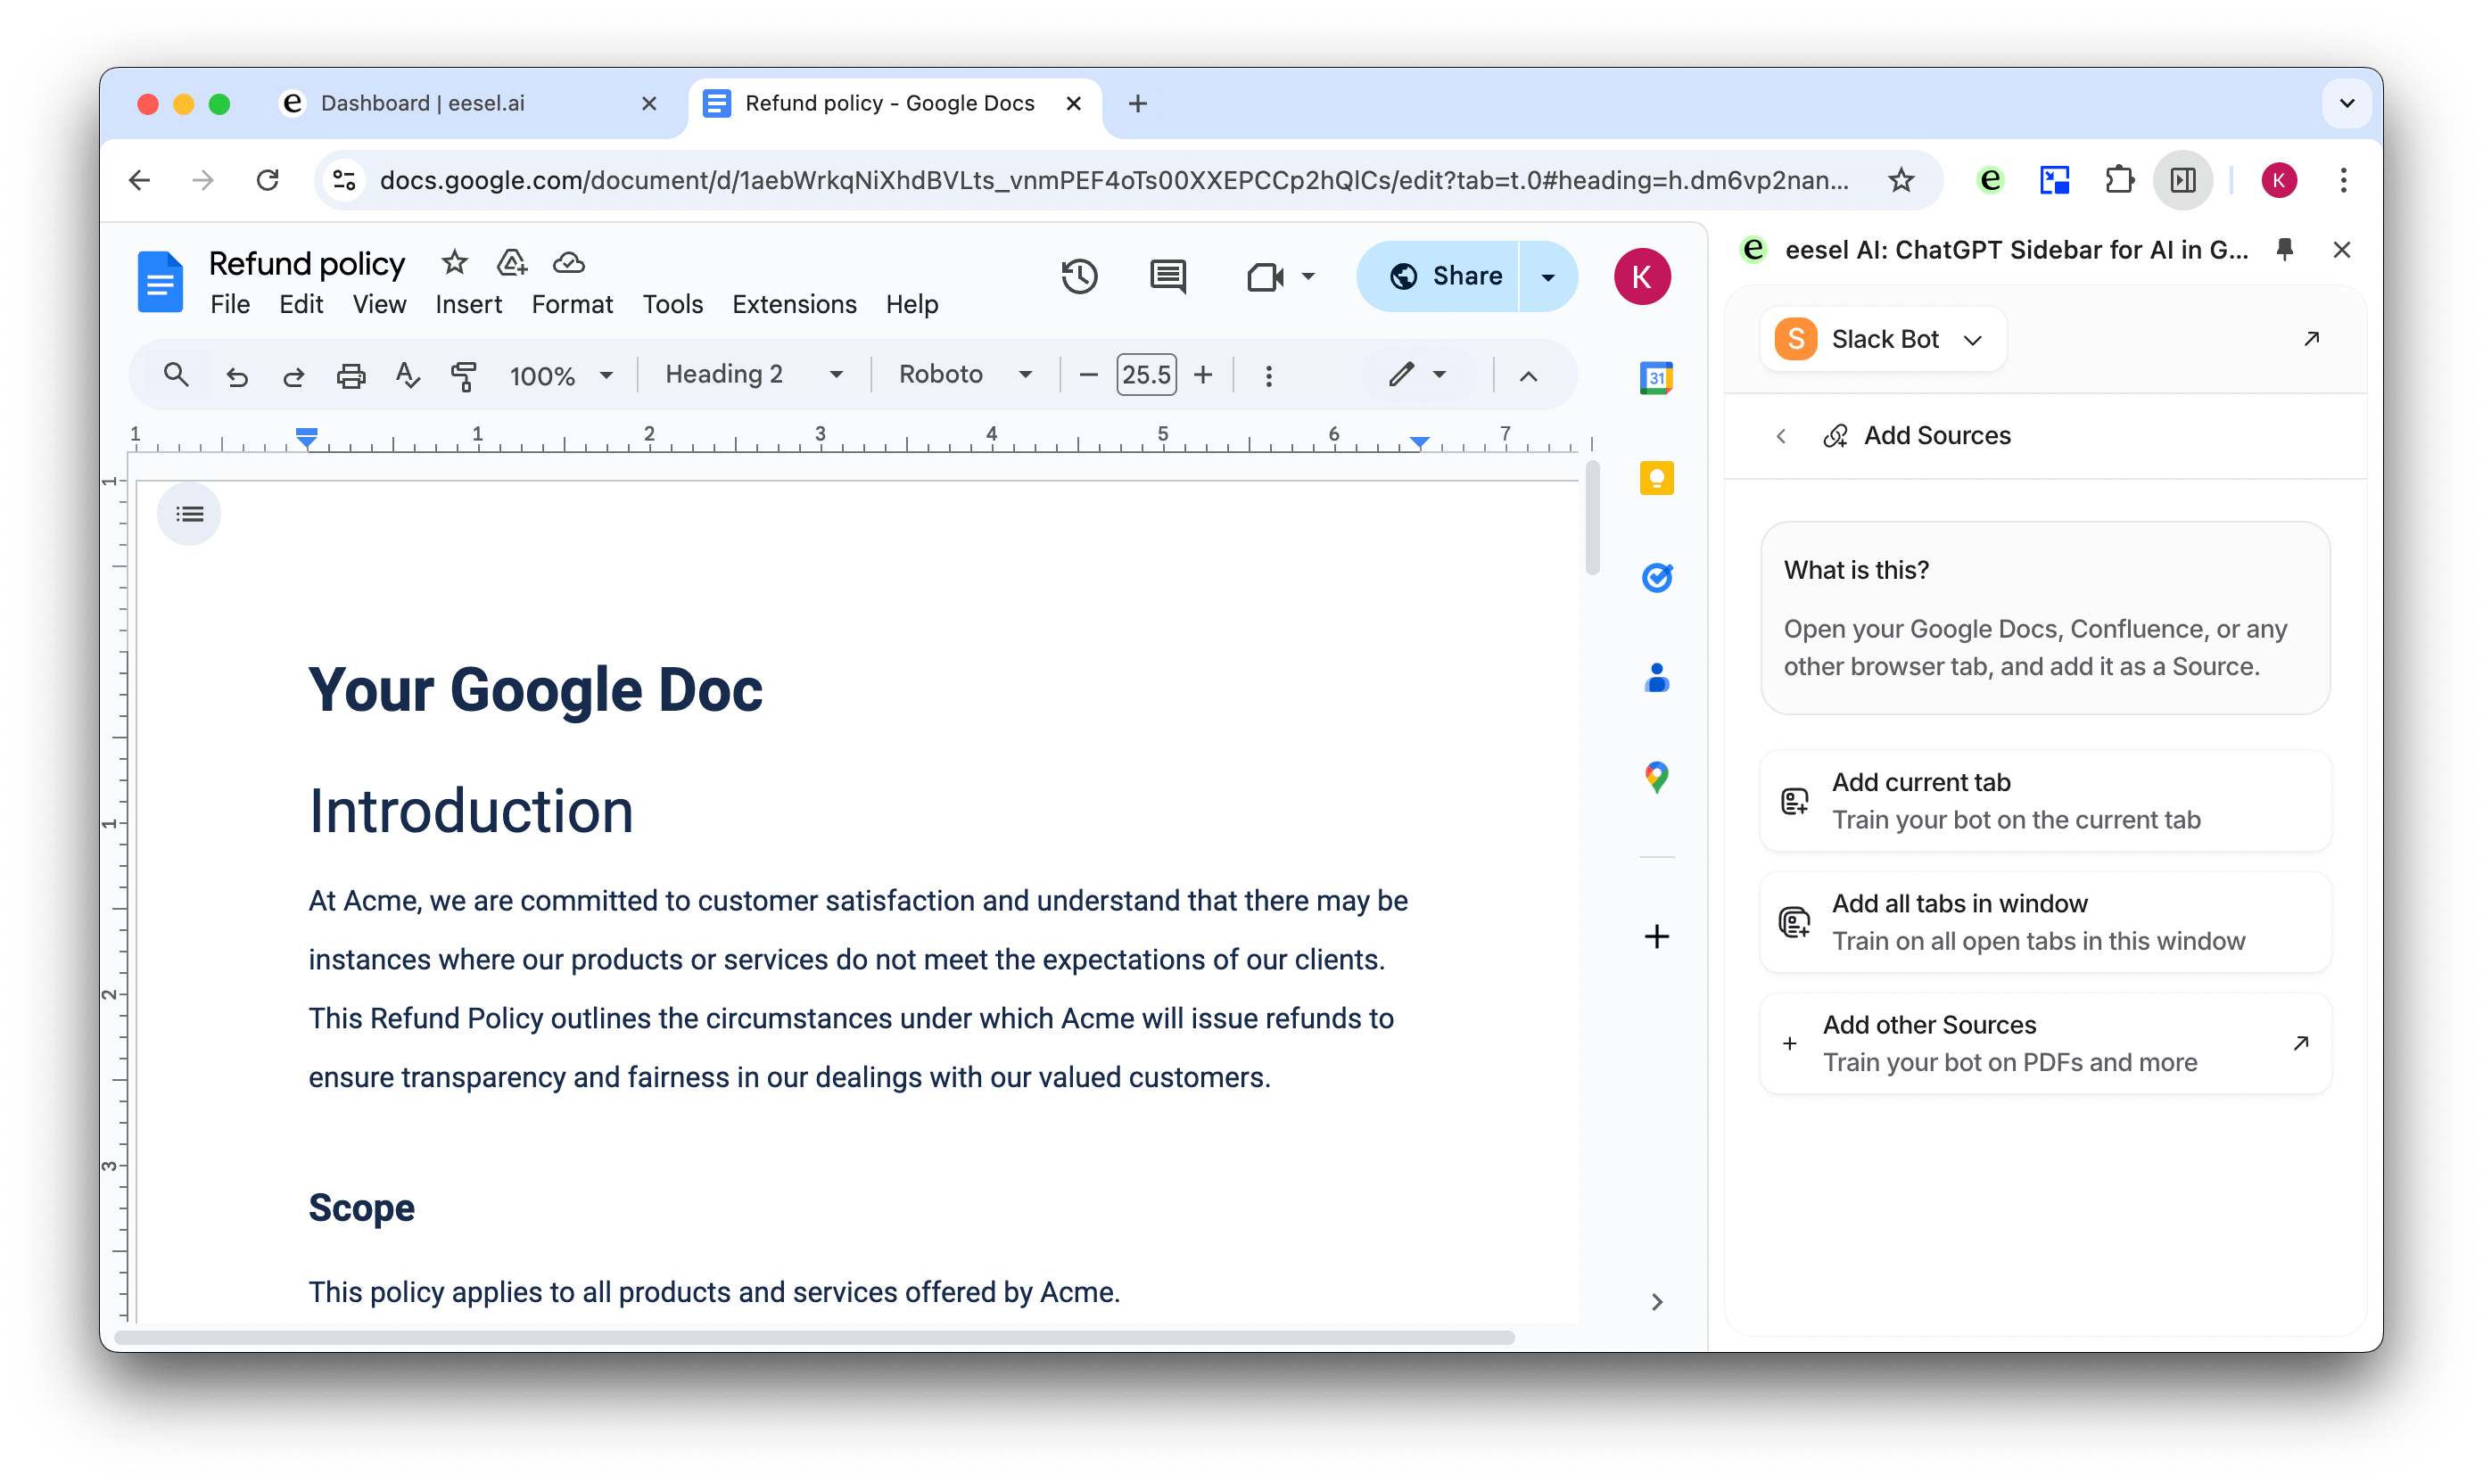Expand the Add Sources section

[1937, 434]
